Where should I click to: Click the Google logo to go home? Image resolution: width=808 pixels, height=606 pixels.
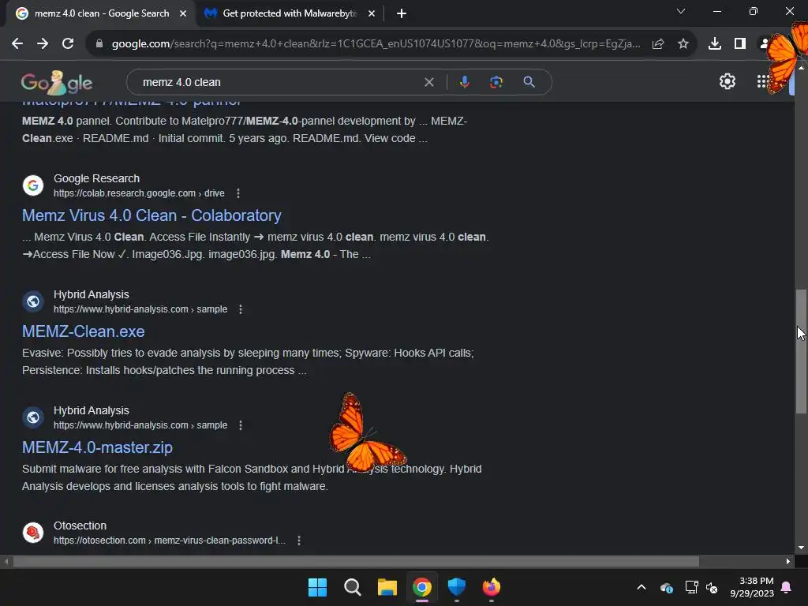pyautogui.click(x=57, y=82)
